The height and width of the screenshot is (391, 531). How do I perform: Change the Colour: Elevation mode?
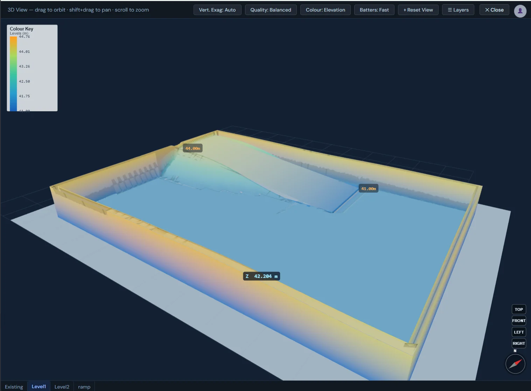tap(326, 10)
